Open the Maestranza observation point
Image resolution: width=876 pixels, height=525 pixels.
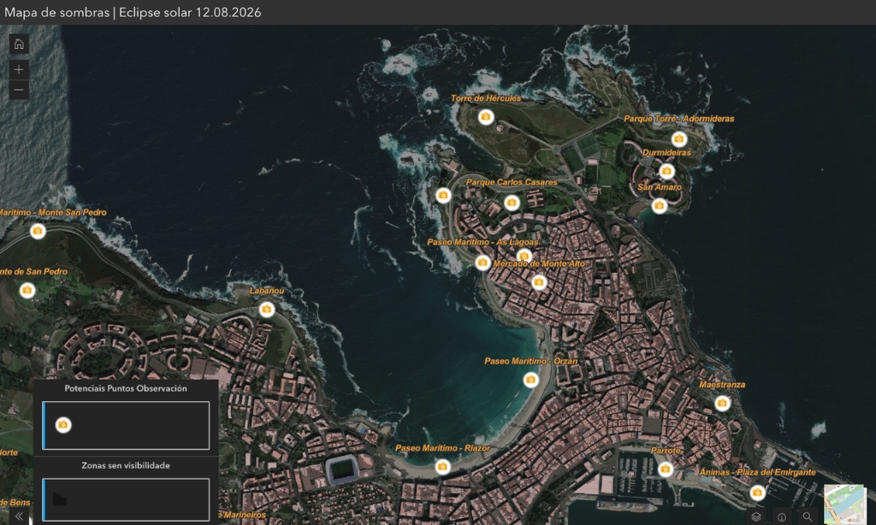(722, 403)
